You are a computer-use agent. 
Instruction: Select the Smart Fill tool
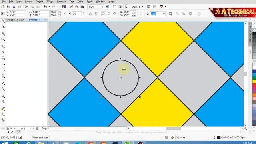(x=3, y=120)
